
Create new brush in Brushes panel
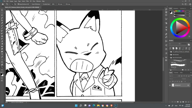pyautogui.click(x=185, y=70)
